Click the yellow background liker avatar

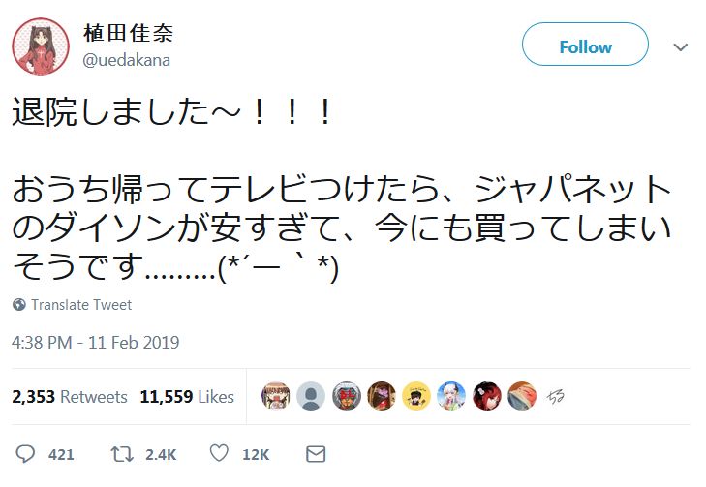coord(416,396)
